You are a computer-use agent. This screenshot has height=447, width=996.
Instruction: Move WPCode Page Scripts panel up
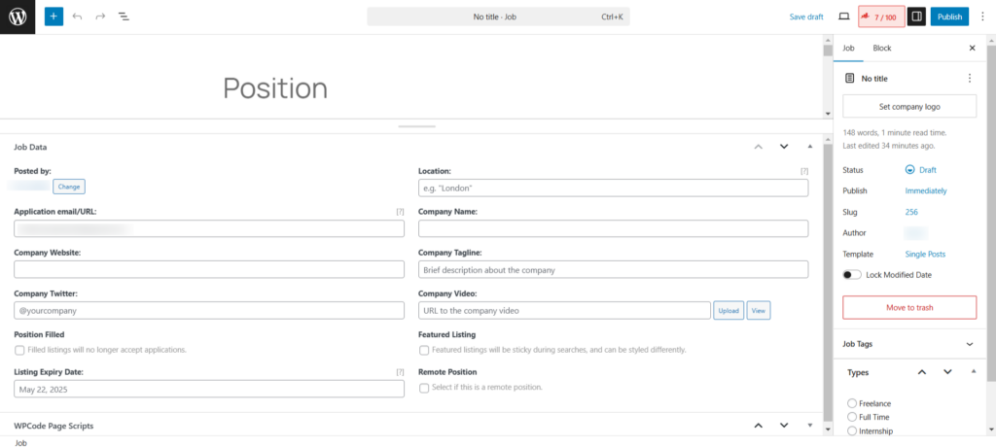coord(758,426)
